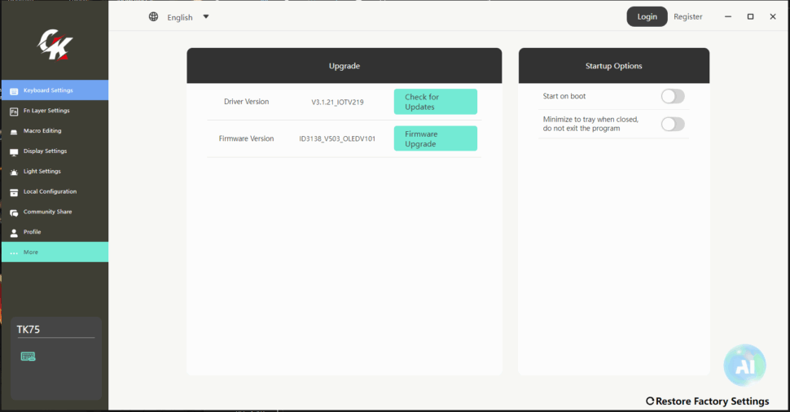Open the floating AI assistant bubble
Screen dimensions: 790x412
[x=744, y=366]
